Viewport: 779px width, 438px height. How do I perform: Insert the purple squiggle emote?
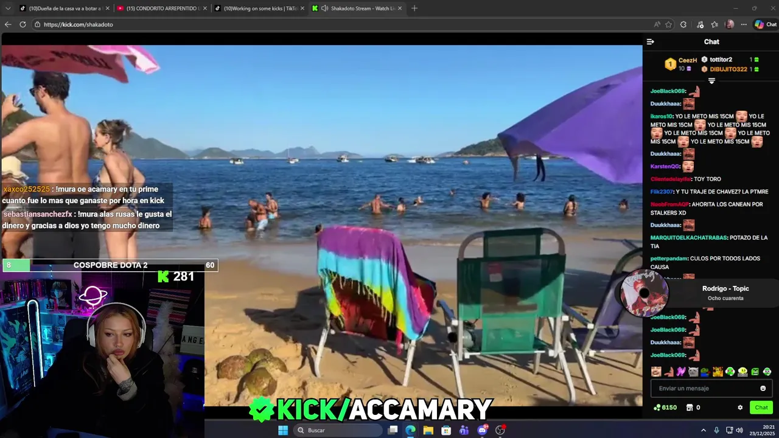680,372
